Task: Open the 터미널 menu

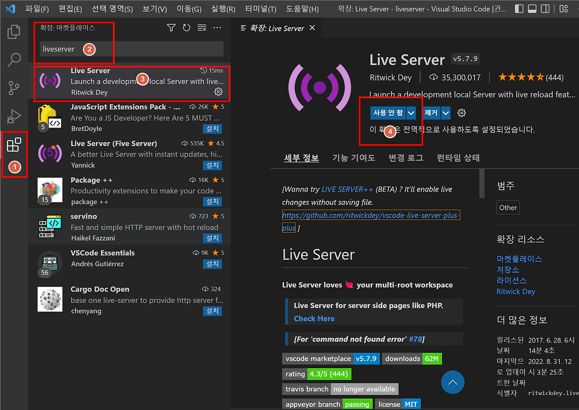Action: coord(261,9)
